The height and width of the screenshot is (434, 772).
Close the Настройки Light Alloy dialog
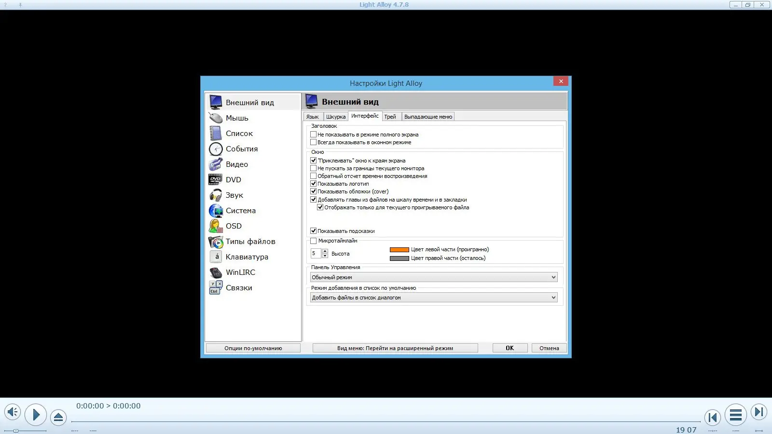(561, 81)
